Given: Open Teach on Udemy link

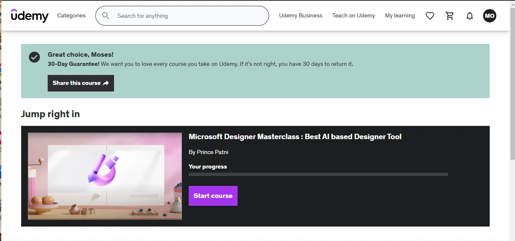Looking at the screenshot, I should tap(353, 15).
